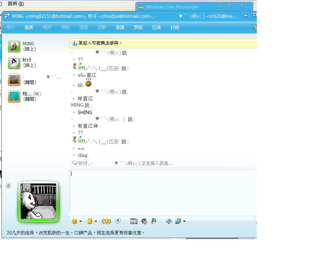Image resolution: width=335 pixels, height=260 pixels.
Task: Click the 'who 直江' message
Action: 87,75
